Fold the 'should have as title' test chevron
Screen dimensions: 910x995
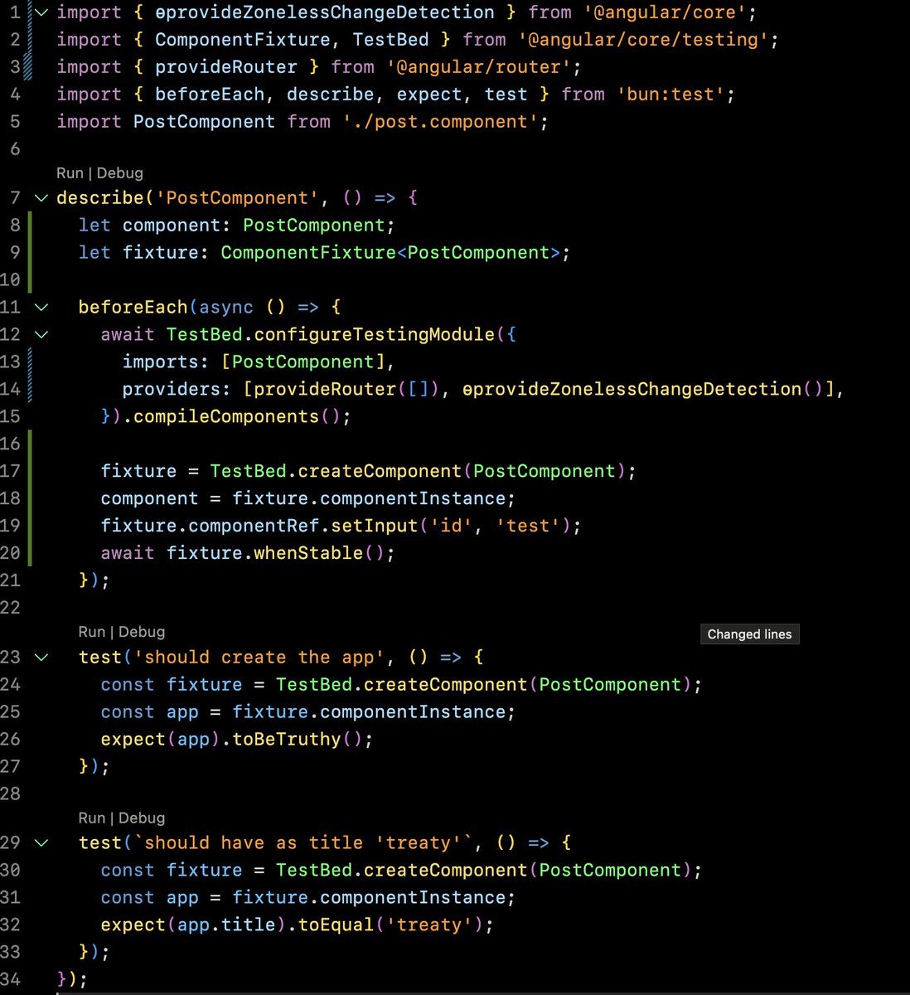[x=41, y=843]
